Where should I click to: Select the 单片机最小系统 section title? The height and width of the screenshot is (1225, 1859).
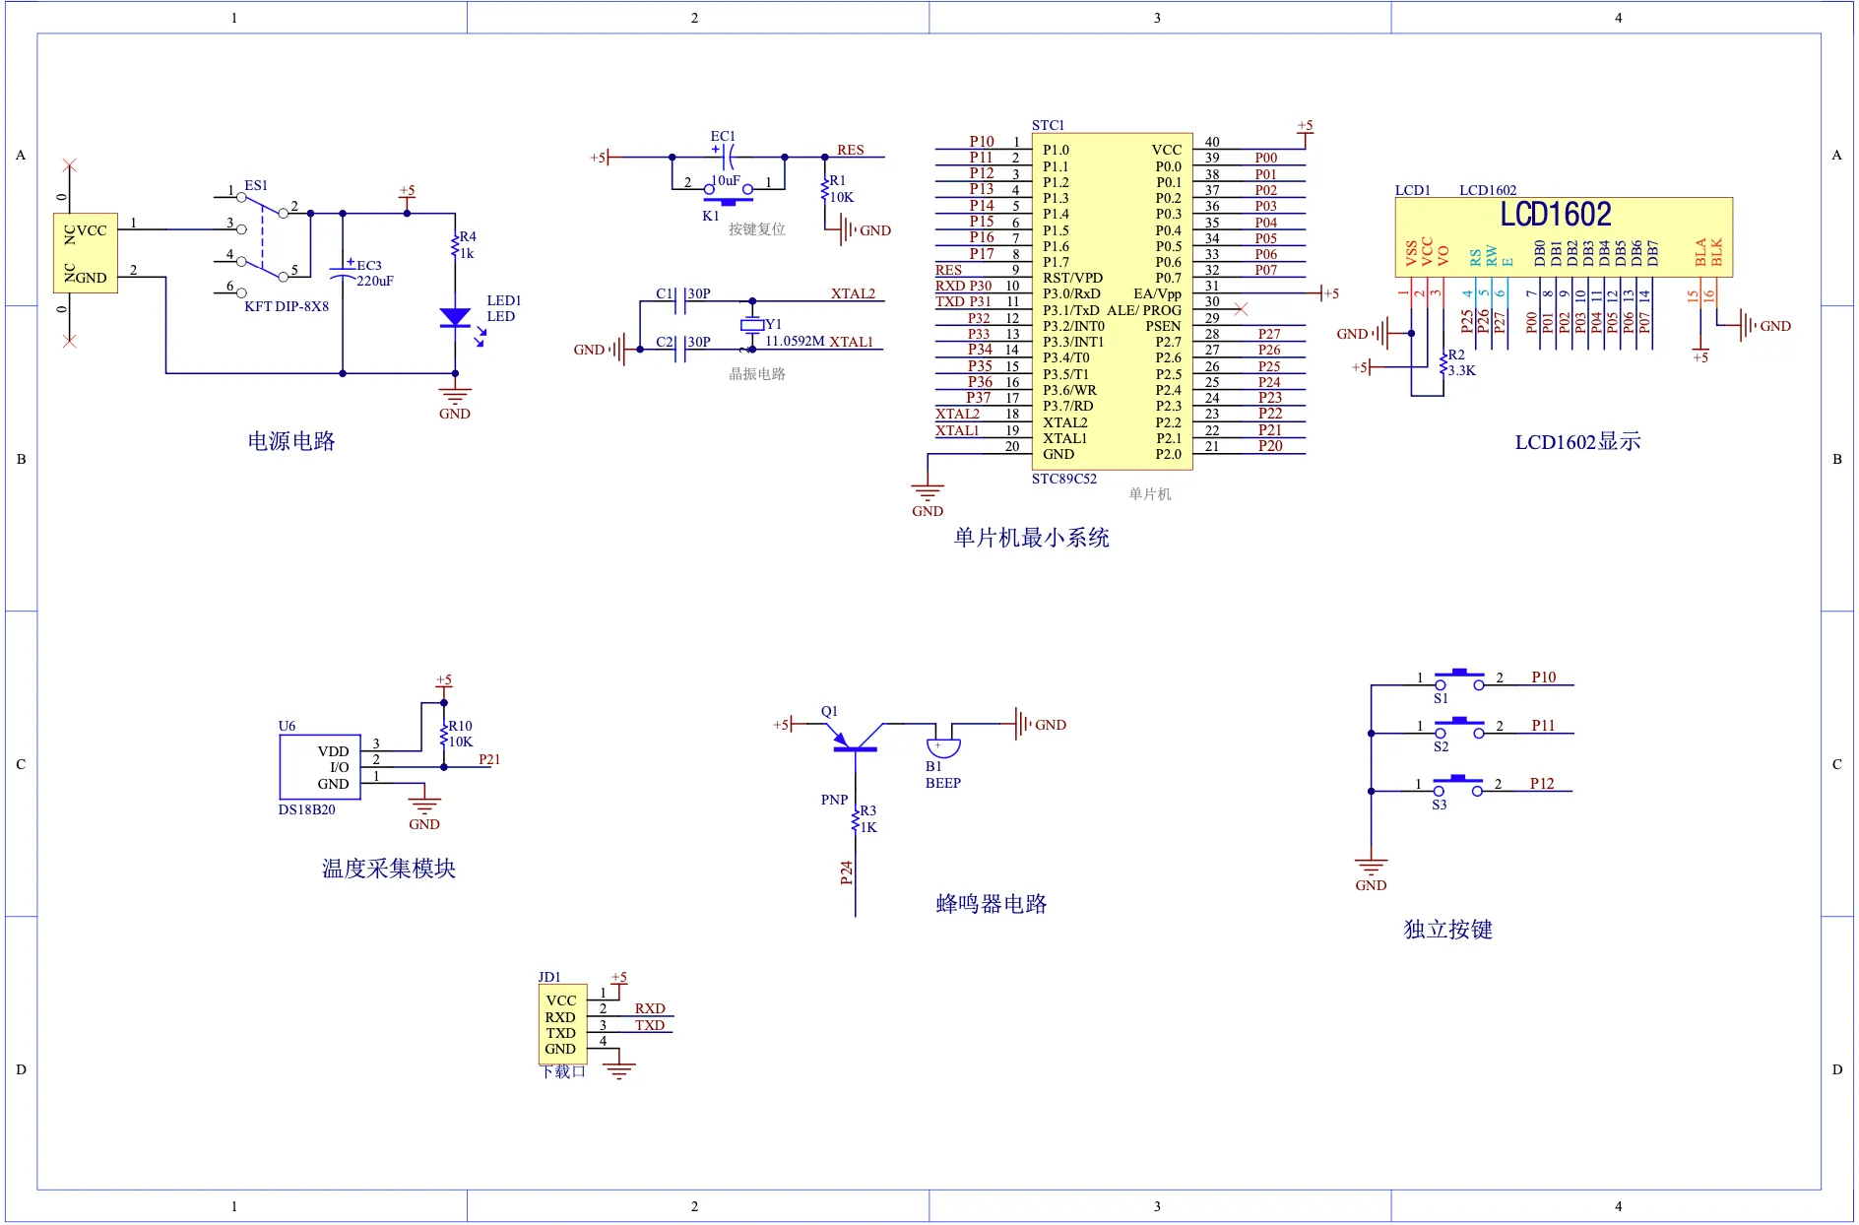pyautogui.click(x=1032, y=538)
